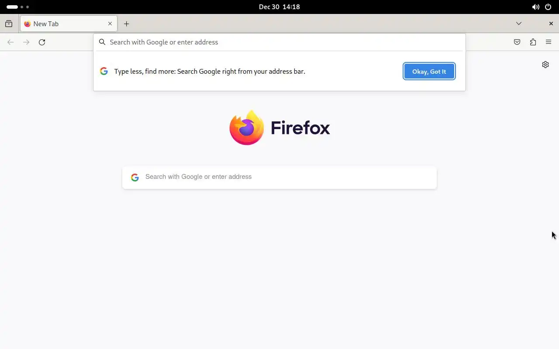Dismiss tip with Okay, Got It
The image size is (559, 349).
click(x=429, y=72)
